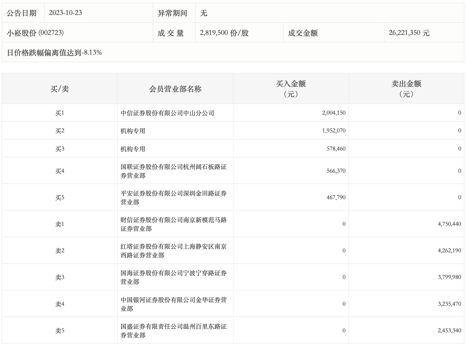Click 平安证券 深圳金田路证券营业部 entry
The image size is (467, 348).
coord(173,198)
